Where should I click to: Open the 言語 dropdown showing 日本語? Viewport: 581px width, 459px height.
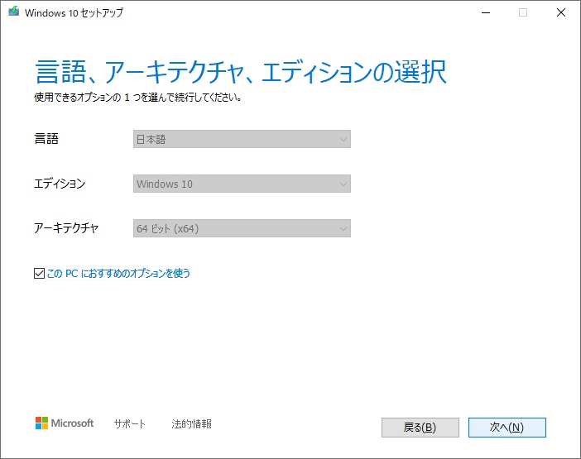click(x=242, y=139)
